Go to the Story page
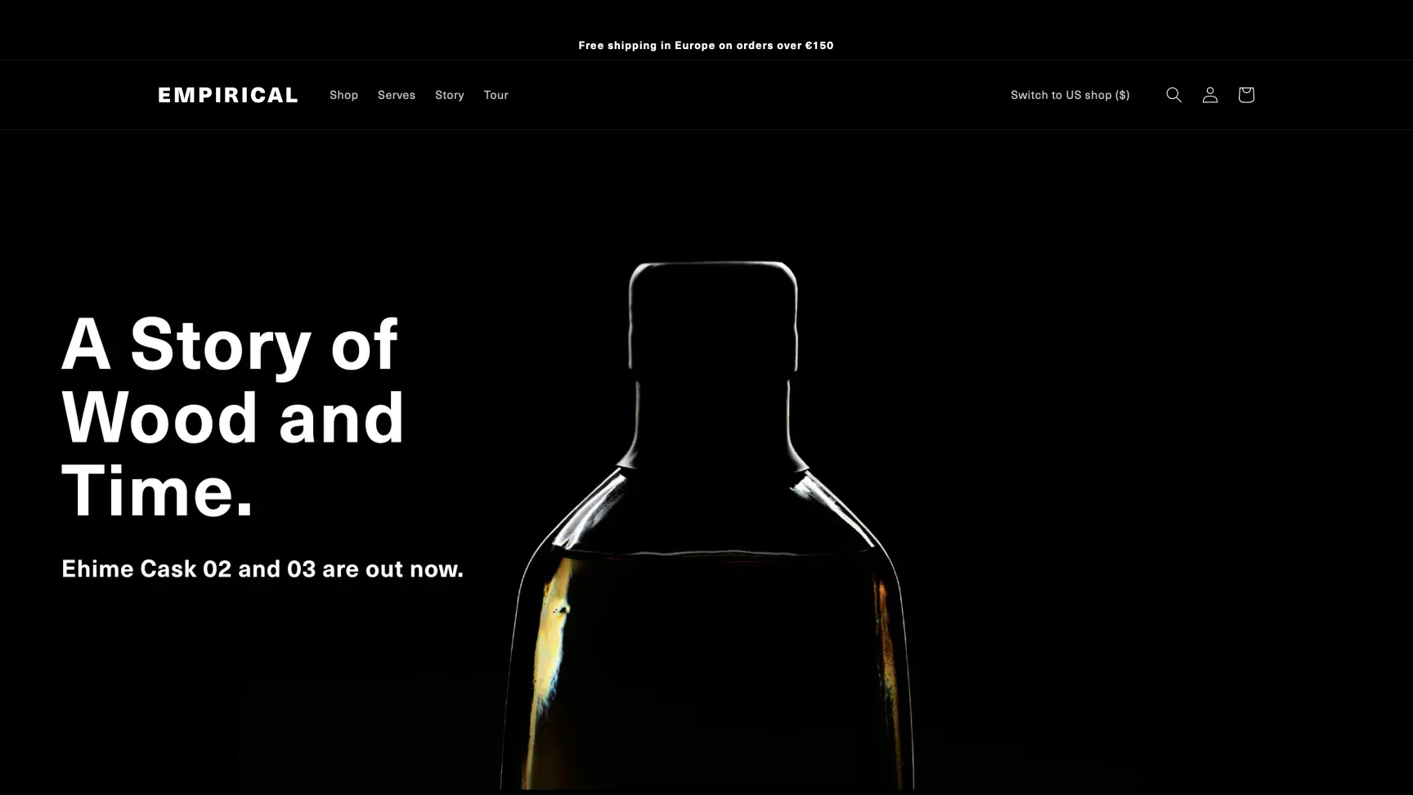Screen dimensions: 1413x795 pyautogui.click(x=449, y=95)
